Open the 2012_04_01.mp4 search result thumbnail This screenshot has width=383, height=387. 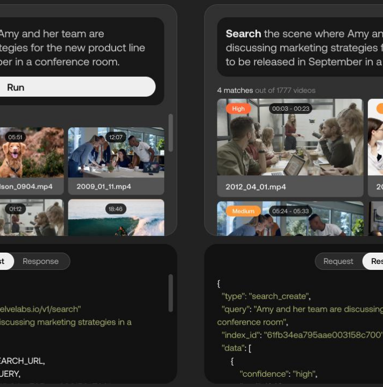coord(290,137)
